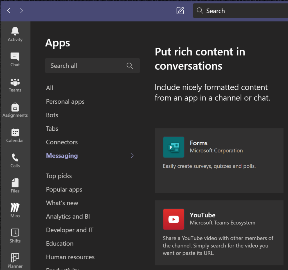Click Forms description about surveys and polls
Viewport: 288px width, 270px height.
point(209,166)
